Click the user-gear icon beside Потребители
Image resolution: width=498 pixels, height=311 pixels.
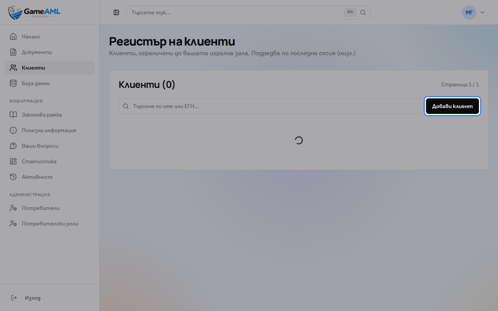[x=13, y=208]
